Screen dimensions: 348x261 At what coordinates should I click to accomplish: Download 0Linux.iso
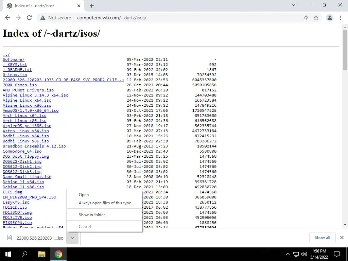tap(15, 75)
